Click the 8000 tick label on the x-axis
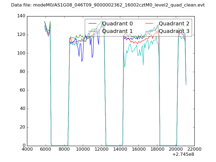Viewport: 216px width, 162px height. coord(64,149)
